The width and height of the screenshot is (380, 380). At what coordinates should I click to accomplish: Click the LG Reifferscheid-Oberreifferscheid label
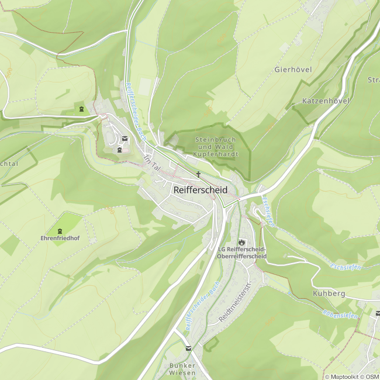tap(241, 253)
